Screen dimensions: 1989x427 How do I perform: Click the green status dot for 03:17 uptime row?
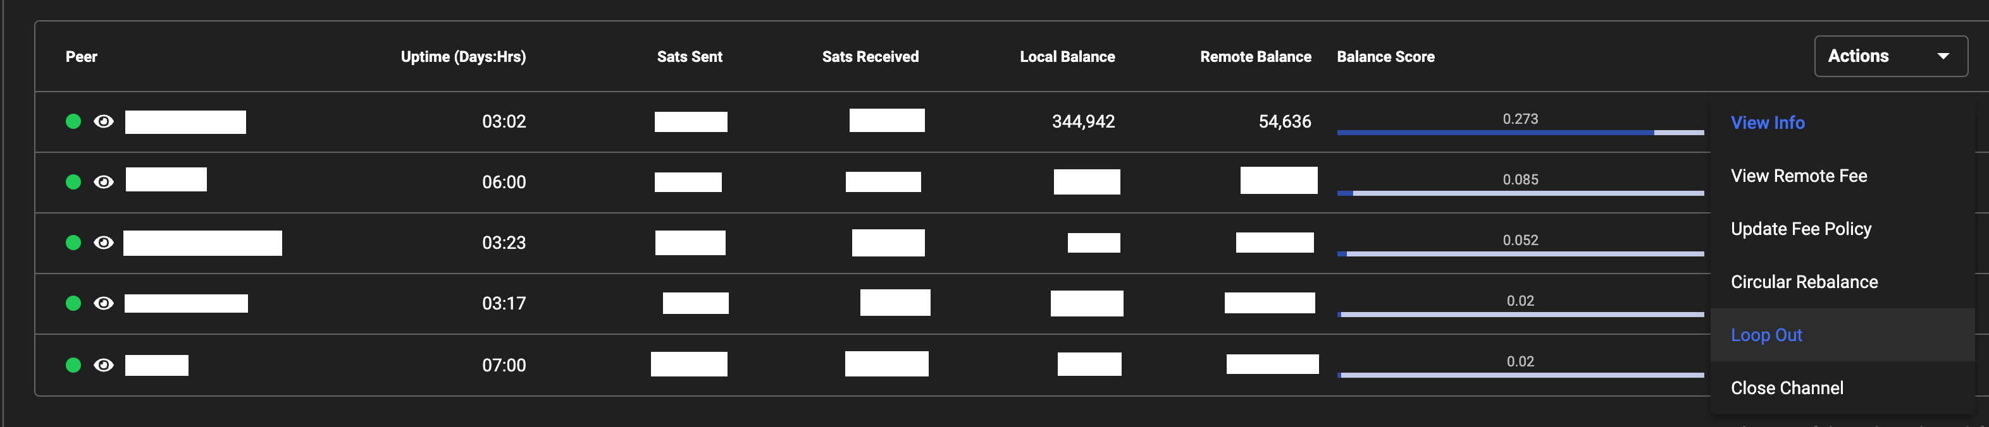pyautogui.click(x=73, y=303)
